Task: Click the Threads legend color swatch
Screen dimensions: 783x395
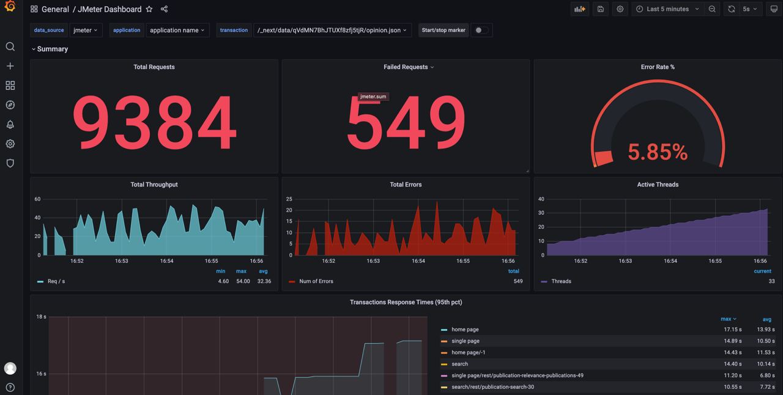Action: pyautogui.click(x=544, y=282)
